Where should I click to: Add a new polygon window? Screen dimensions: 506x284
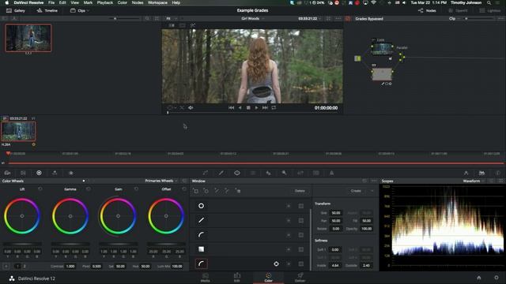click(x=217, y=191)
